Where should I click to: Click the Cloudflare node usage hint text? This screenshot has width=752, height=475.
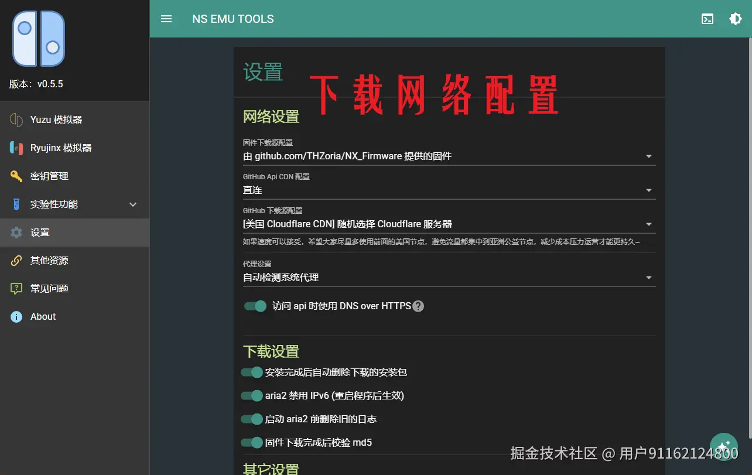pyautogui.click(x=442, y=242)
